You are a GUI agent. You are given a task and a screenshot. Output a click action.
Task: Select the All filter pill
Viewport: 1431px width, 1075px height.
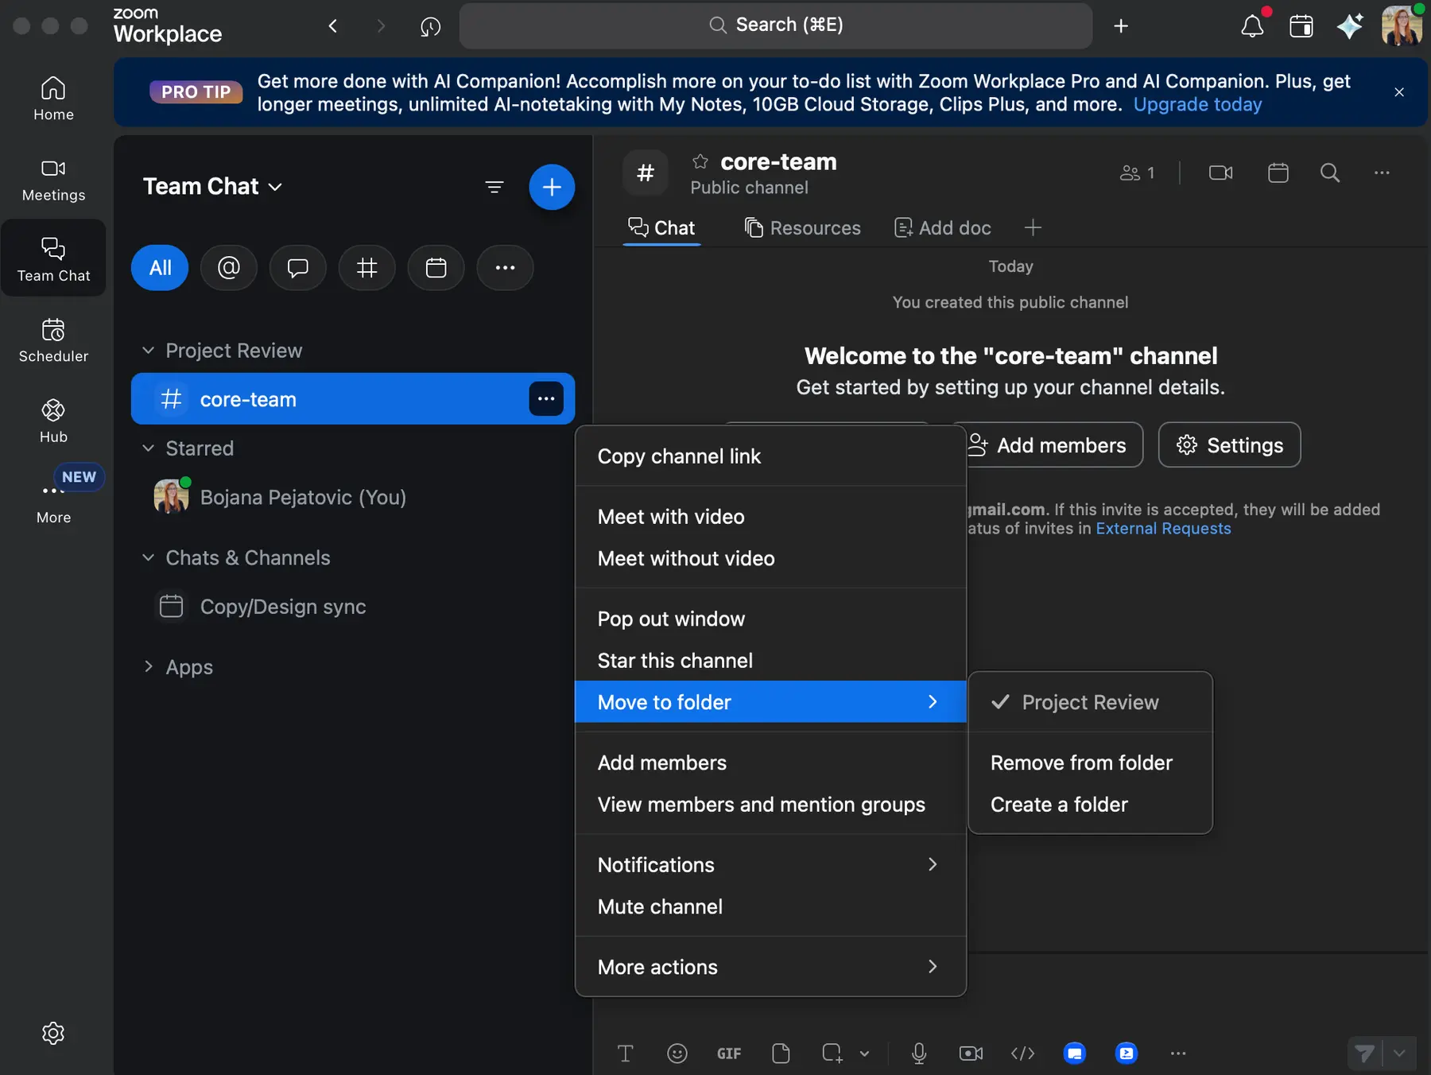pyautogui.click(x=160, y=268)
